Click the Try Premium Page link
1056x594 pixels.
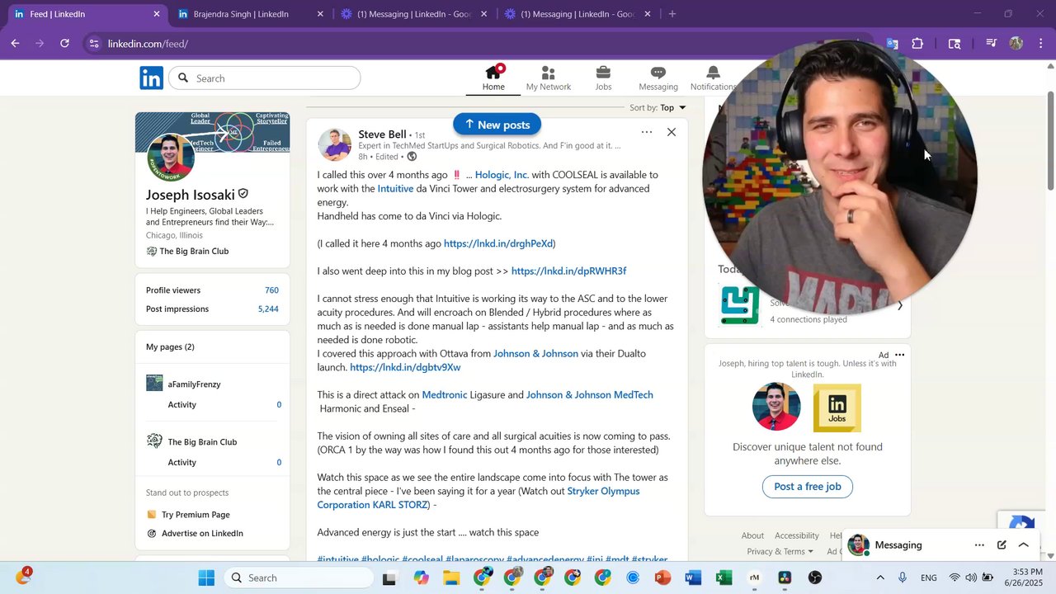(x=196, y=515)
